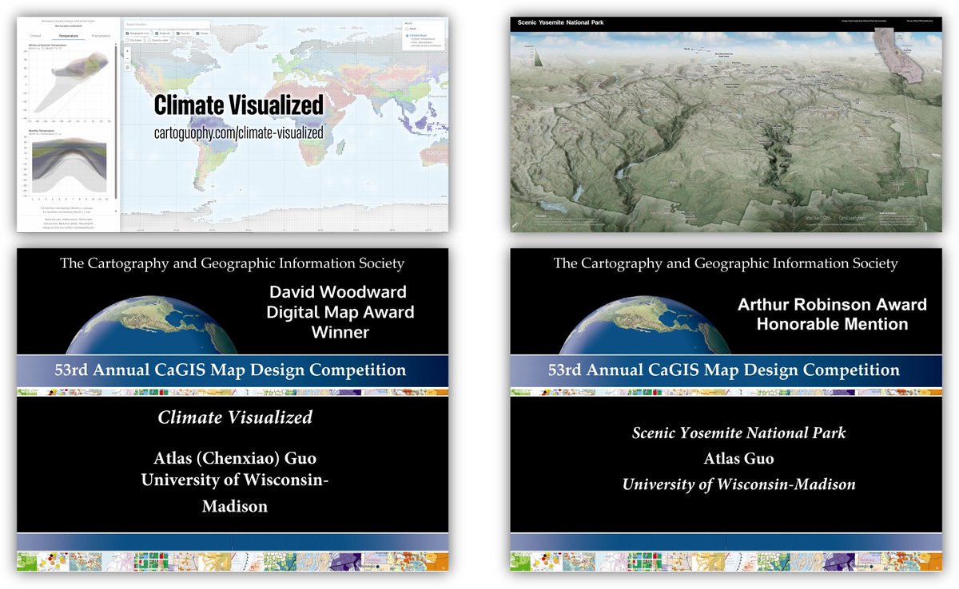Open the cartoguophy.com/climate-visualized link

click(238, 133)
